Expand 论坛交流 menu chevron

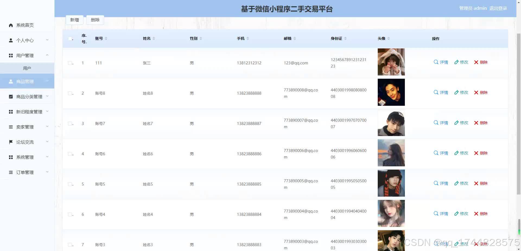[x=47, y=142]
